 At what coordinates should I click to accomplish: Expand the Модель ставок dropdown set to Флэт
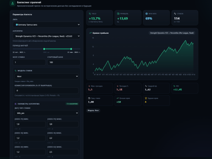pos(47,76)
